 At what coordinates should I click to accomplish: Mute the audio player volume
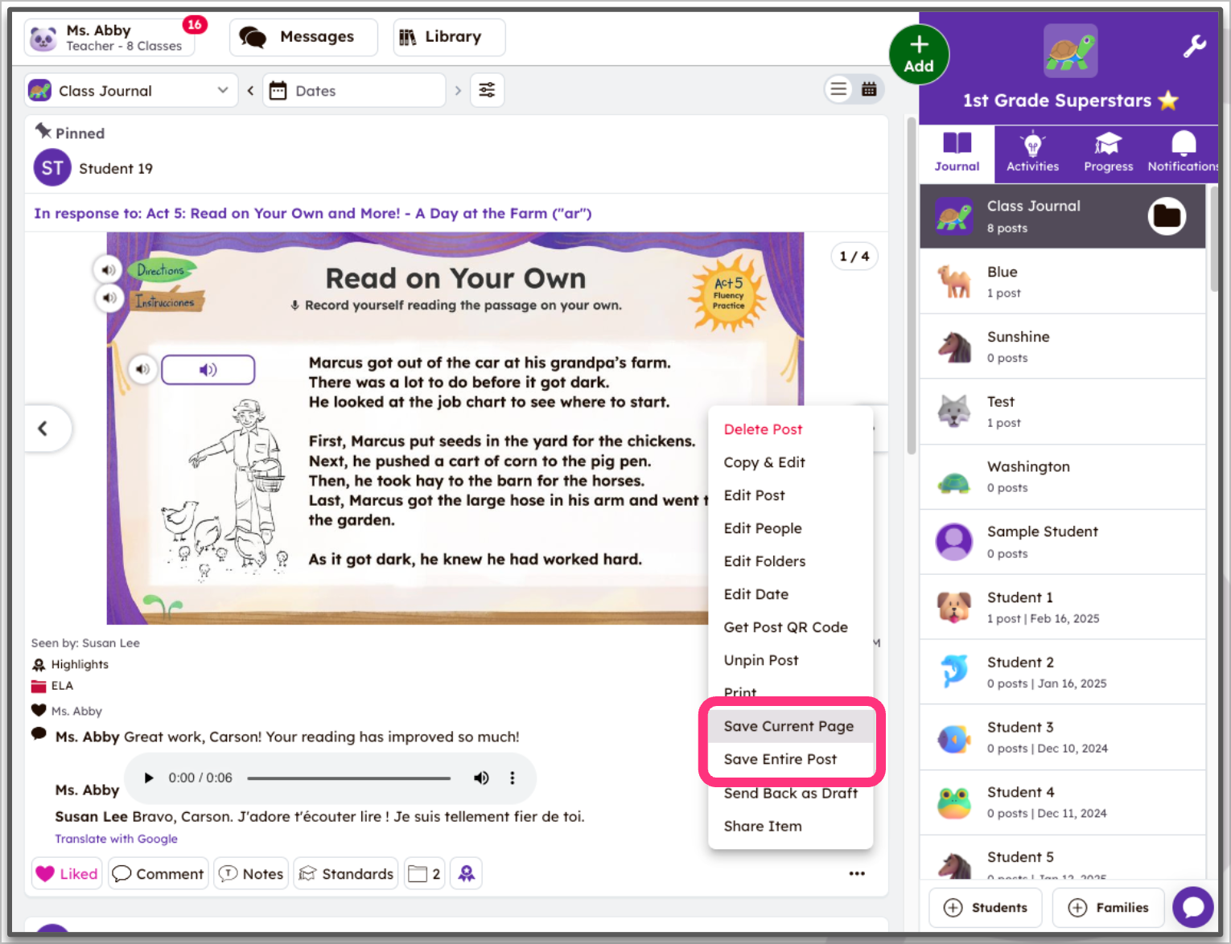[x=481, y=778]
